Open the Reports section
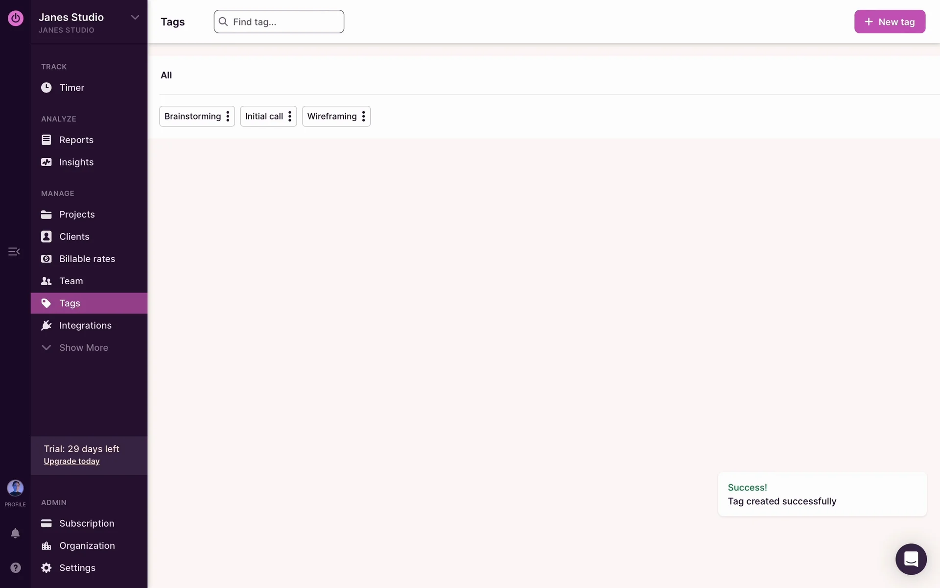 (76, 140)
